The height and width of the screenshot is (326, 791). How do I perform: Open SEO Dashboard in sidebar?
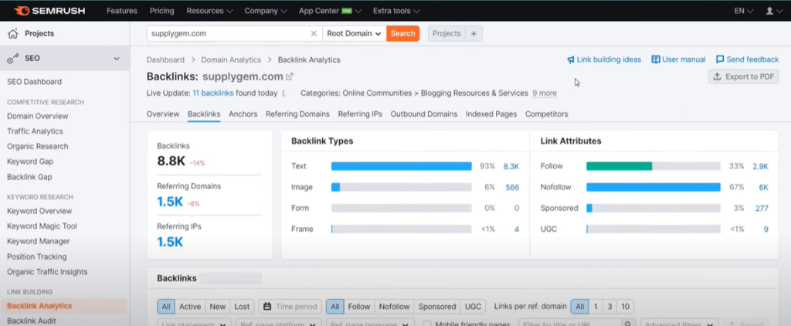click(34, 82)
